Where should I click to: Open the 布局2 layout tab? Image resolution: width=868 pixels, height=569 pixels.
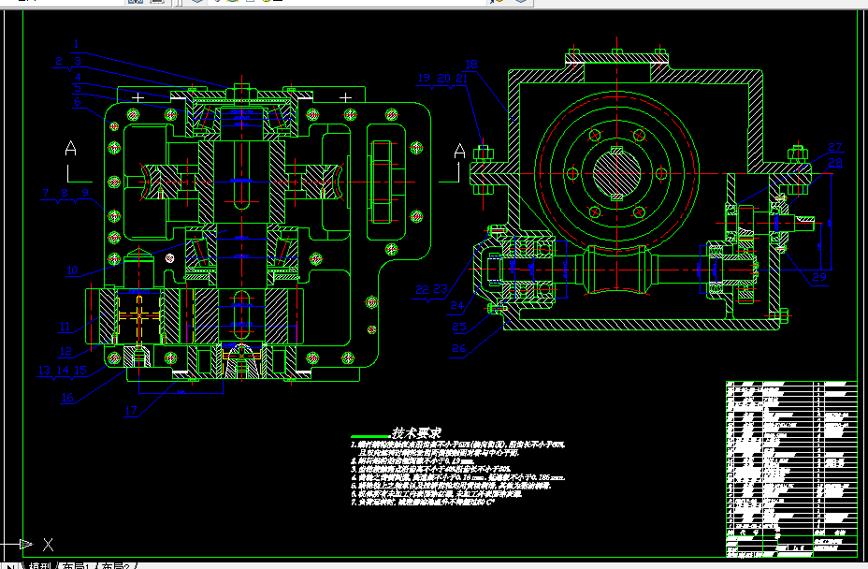pyautogui.click(x=116, y=565)
